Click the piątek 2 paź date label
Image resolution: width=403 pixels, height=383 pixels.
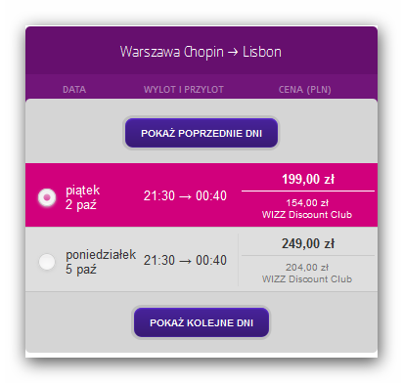[82, 197]
